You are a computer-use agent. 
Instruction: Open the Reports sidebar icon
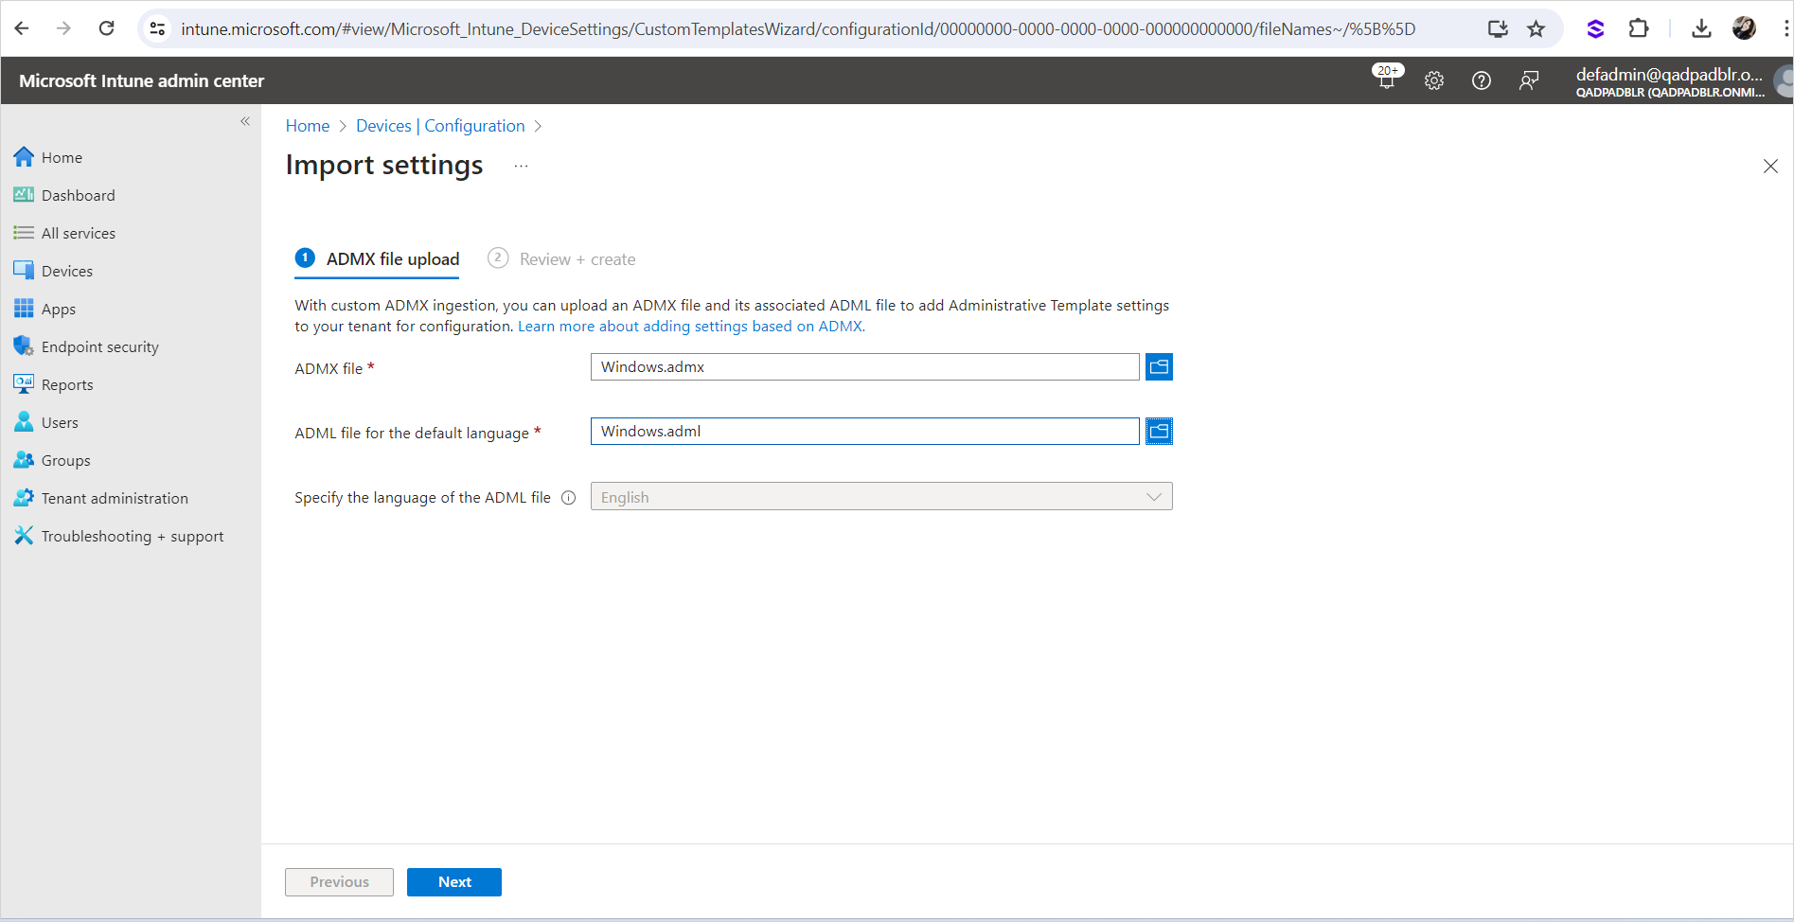click(x=24, y=384)
